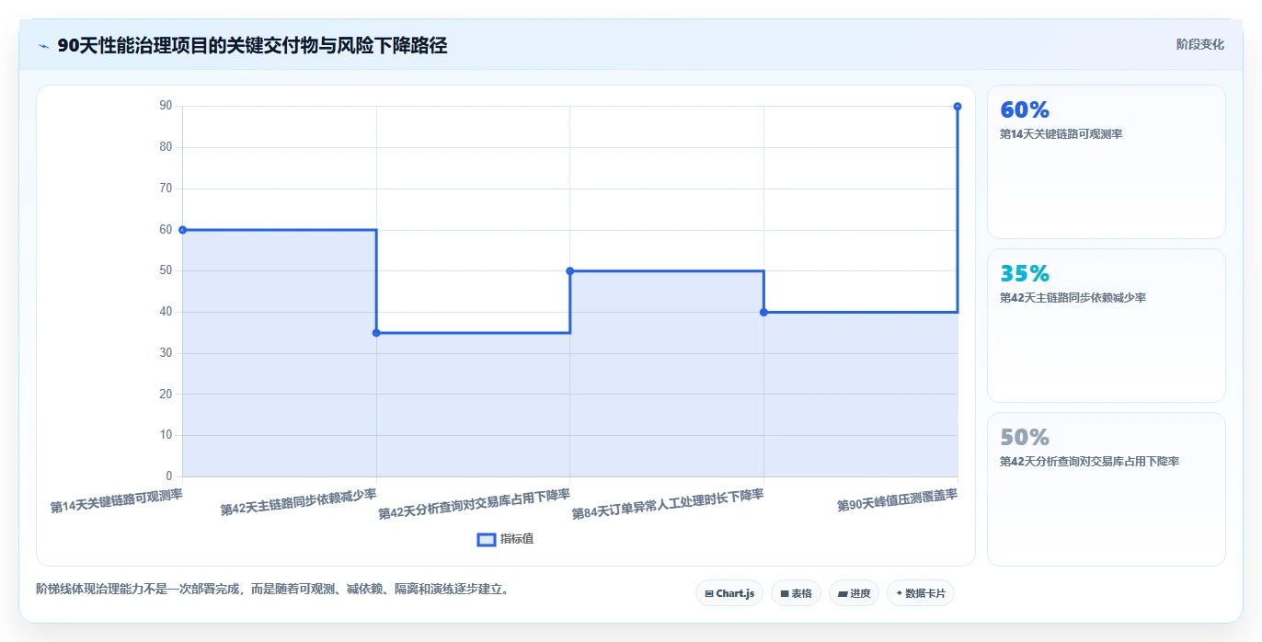Click card caption 第42天主链路同步依赖减少率

tap(1073, 298)
